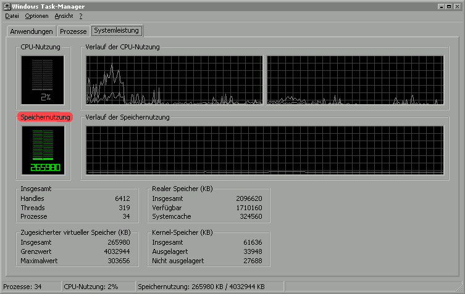Open the question mark help menu

click(x=81, y=16)
